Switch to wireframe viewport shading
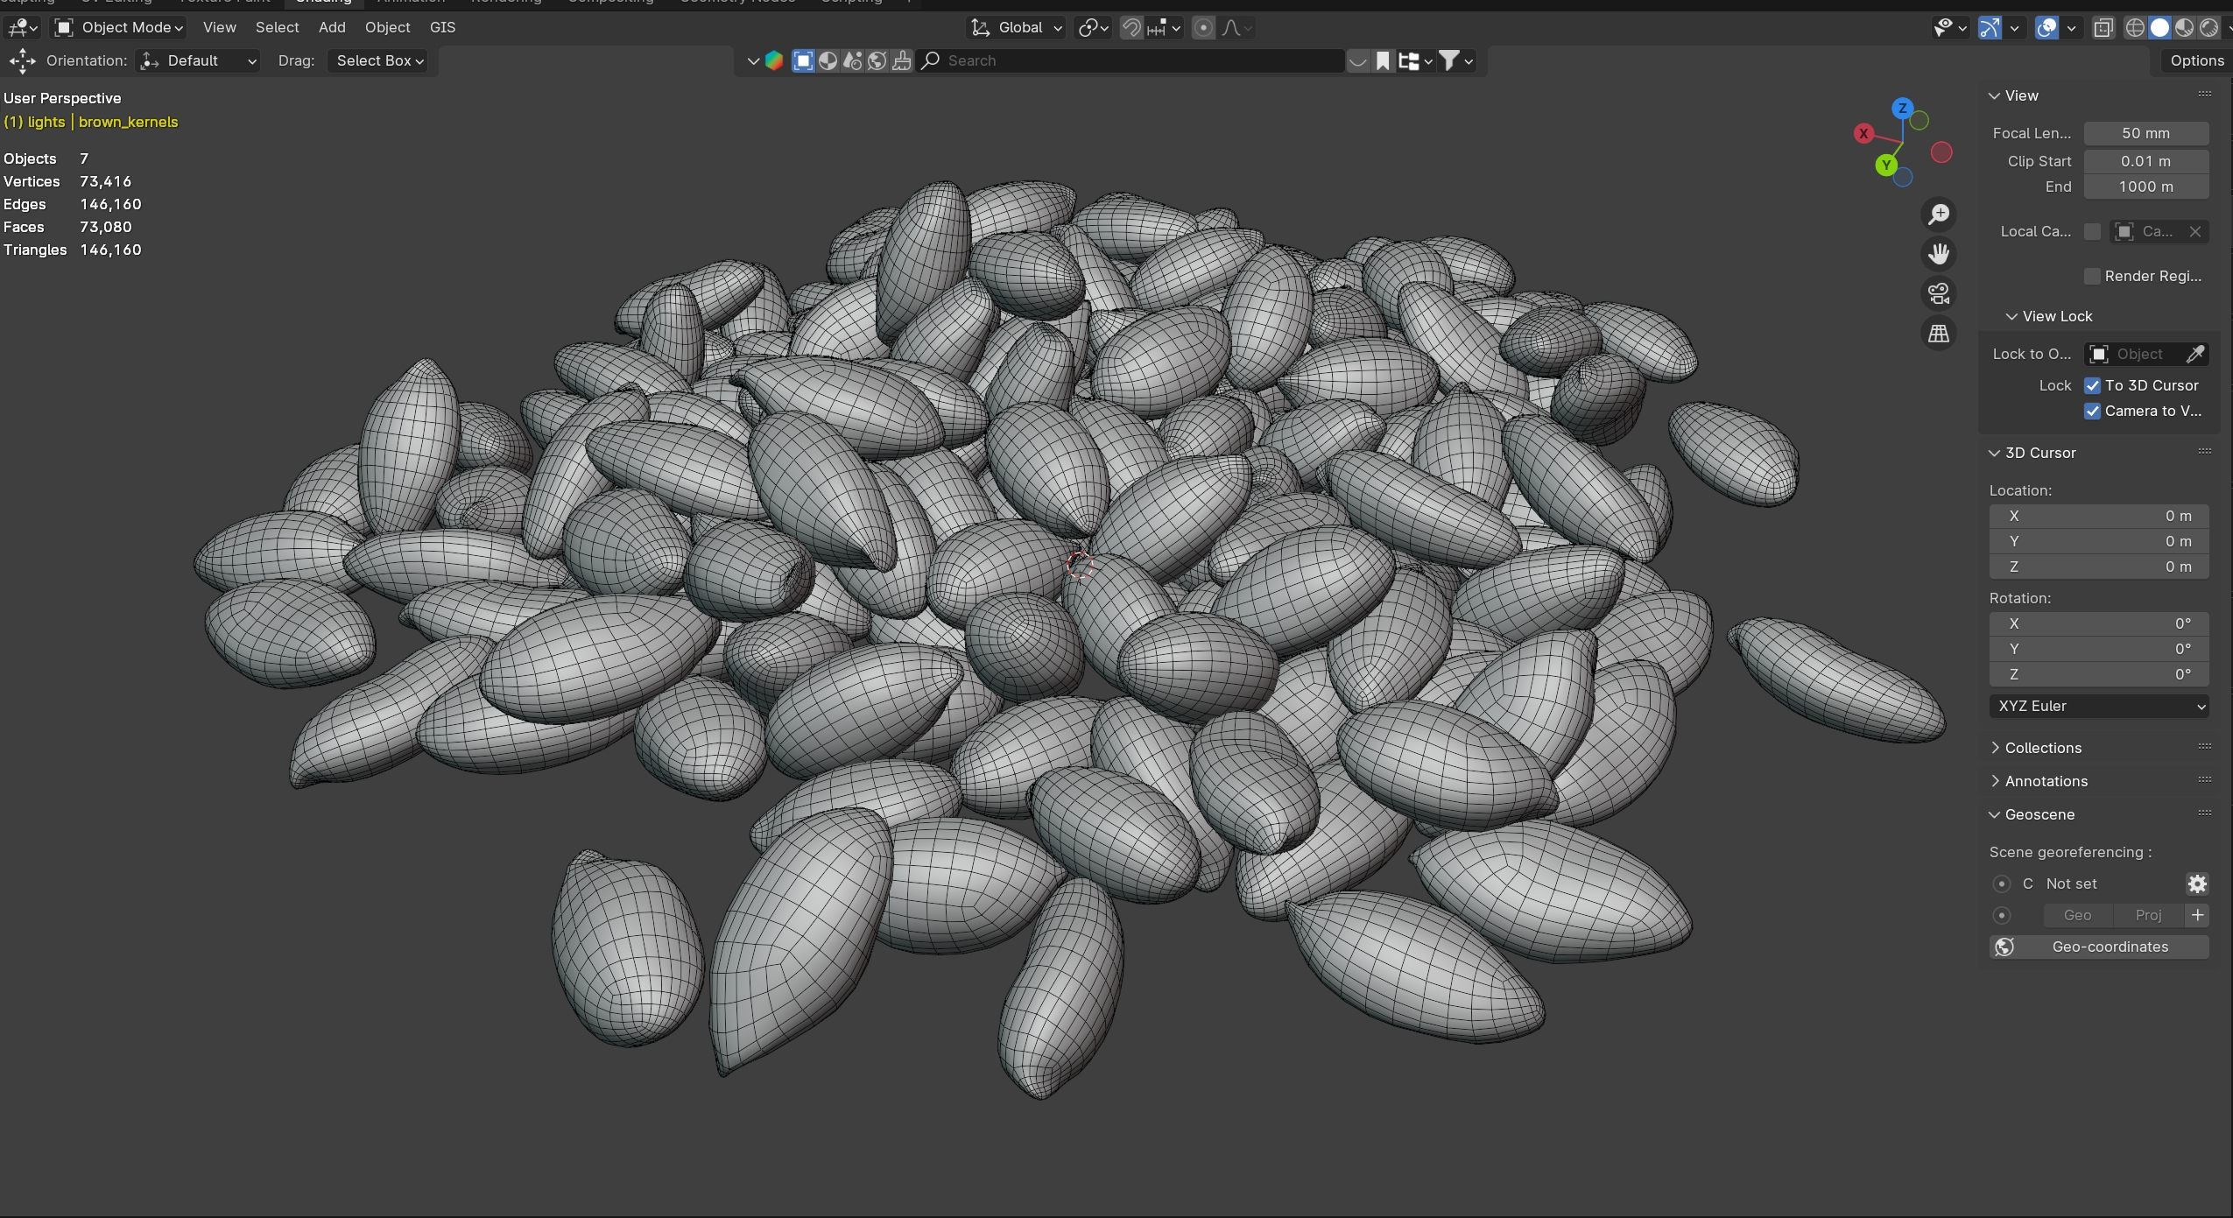Viewport: 2233px width, 1218px height. 2135,28
